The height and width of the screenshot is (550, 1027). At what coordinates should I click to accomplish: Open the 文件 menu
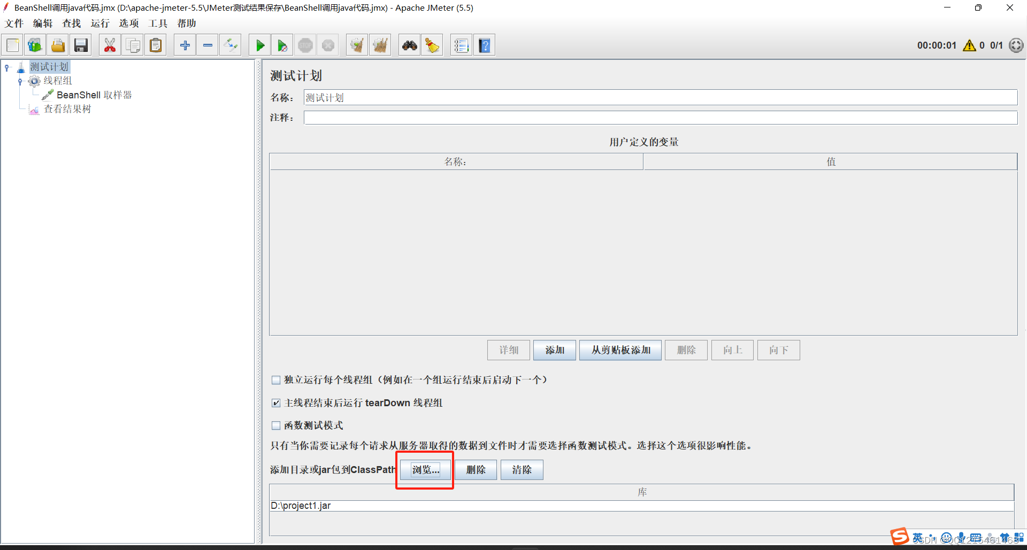click(14, 24)
